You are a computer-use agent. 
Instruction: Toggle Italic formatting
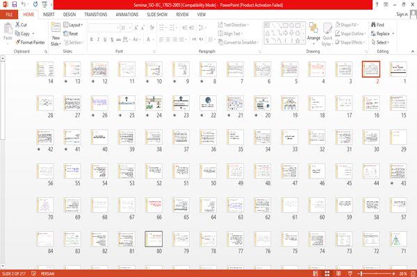pyautogui.click(x=98, y=40)
